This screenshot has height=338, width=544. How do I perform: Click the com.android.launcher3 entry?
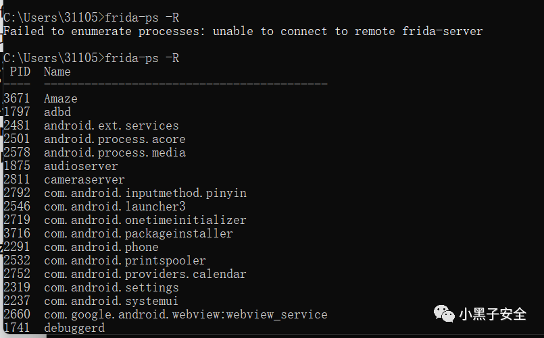click(114, 206)
